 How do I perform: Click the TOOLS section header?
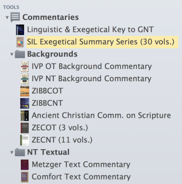coord(11,7)
